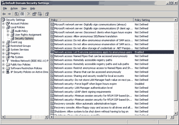Toggle the Show/Hide Console Tree icon

coord(22,14)
